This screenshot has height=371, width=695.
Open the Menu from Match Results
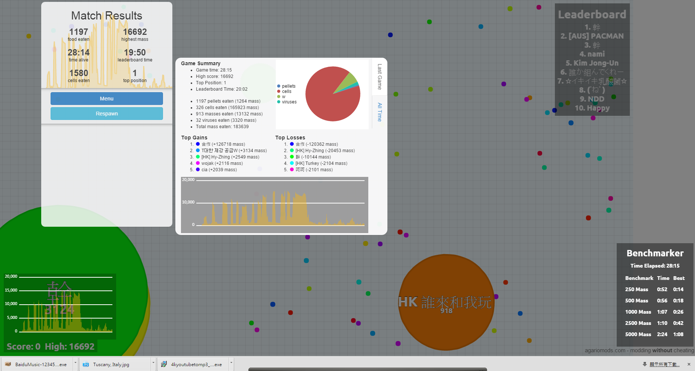point(106,98)
